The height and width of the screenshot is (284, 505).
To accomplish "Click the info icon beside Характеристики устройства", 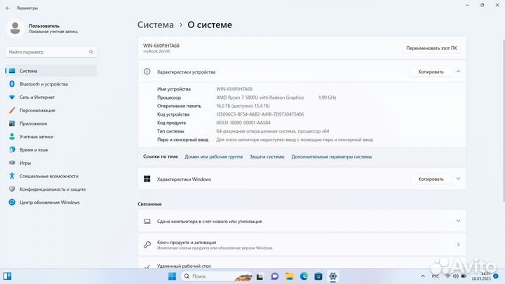I will click(147, 72).
